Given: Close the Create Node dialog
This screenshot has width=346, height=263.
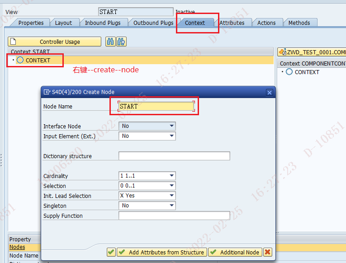Looking at the screenshot, I should (x=270, y=93).
